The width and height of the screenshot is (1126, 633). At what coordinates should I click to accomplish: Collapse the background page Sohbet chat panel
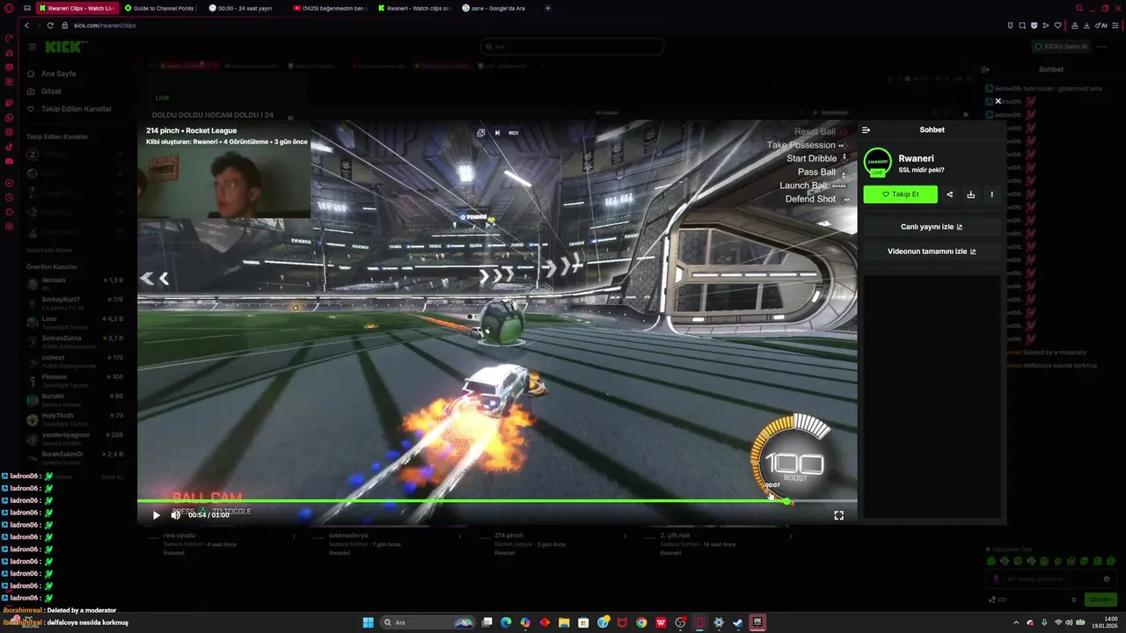(985, 69)
